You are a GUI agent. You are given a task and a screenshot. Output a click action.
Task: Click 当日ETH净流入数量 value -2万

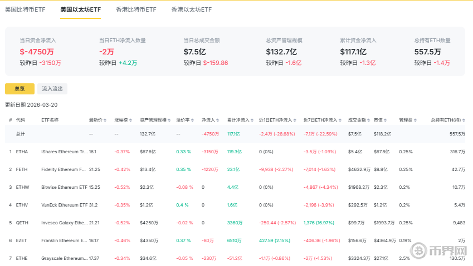click(x=106, y=52)
